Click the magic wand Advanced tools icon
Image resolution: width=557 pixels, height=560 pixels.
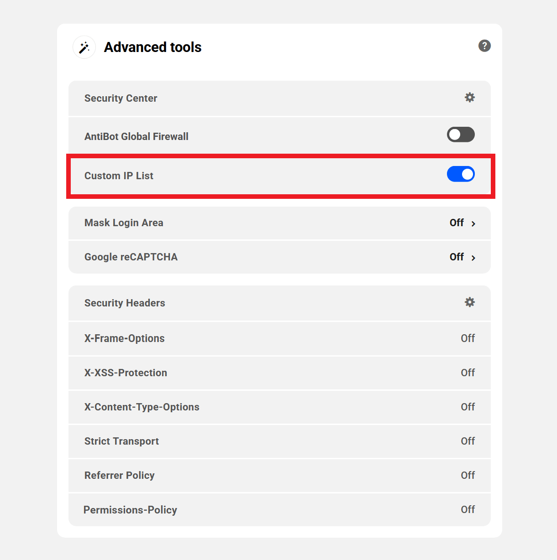84,47
